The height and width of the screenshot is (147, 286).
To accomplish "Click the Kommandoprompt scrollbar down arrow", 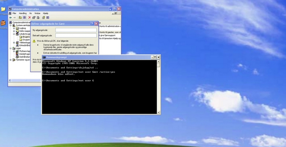I will [158, 113].
